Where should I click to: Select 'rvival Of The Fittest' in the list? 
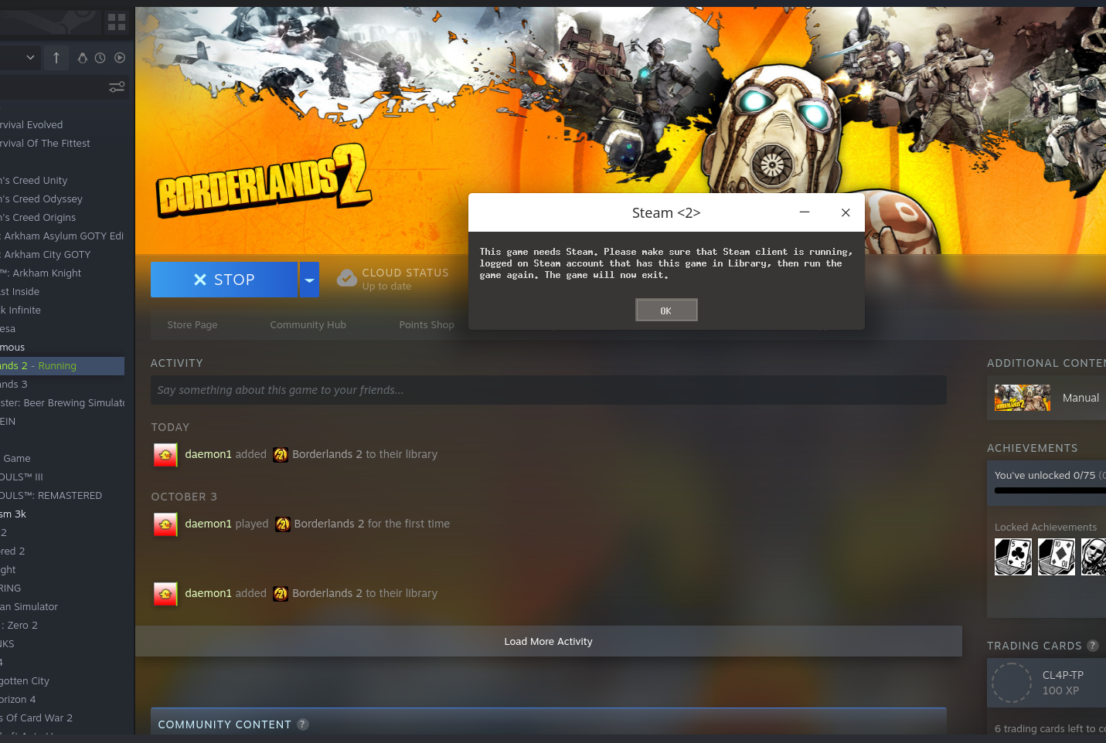pyautogui.click(x=62, y=143)
